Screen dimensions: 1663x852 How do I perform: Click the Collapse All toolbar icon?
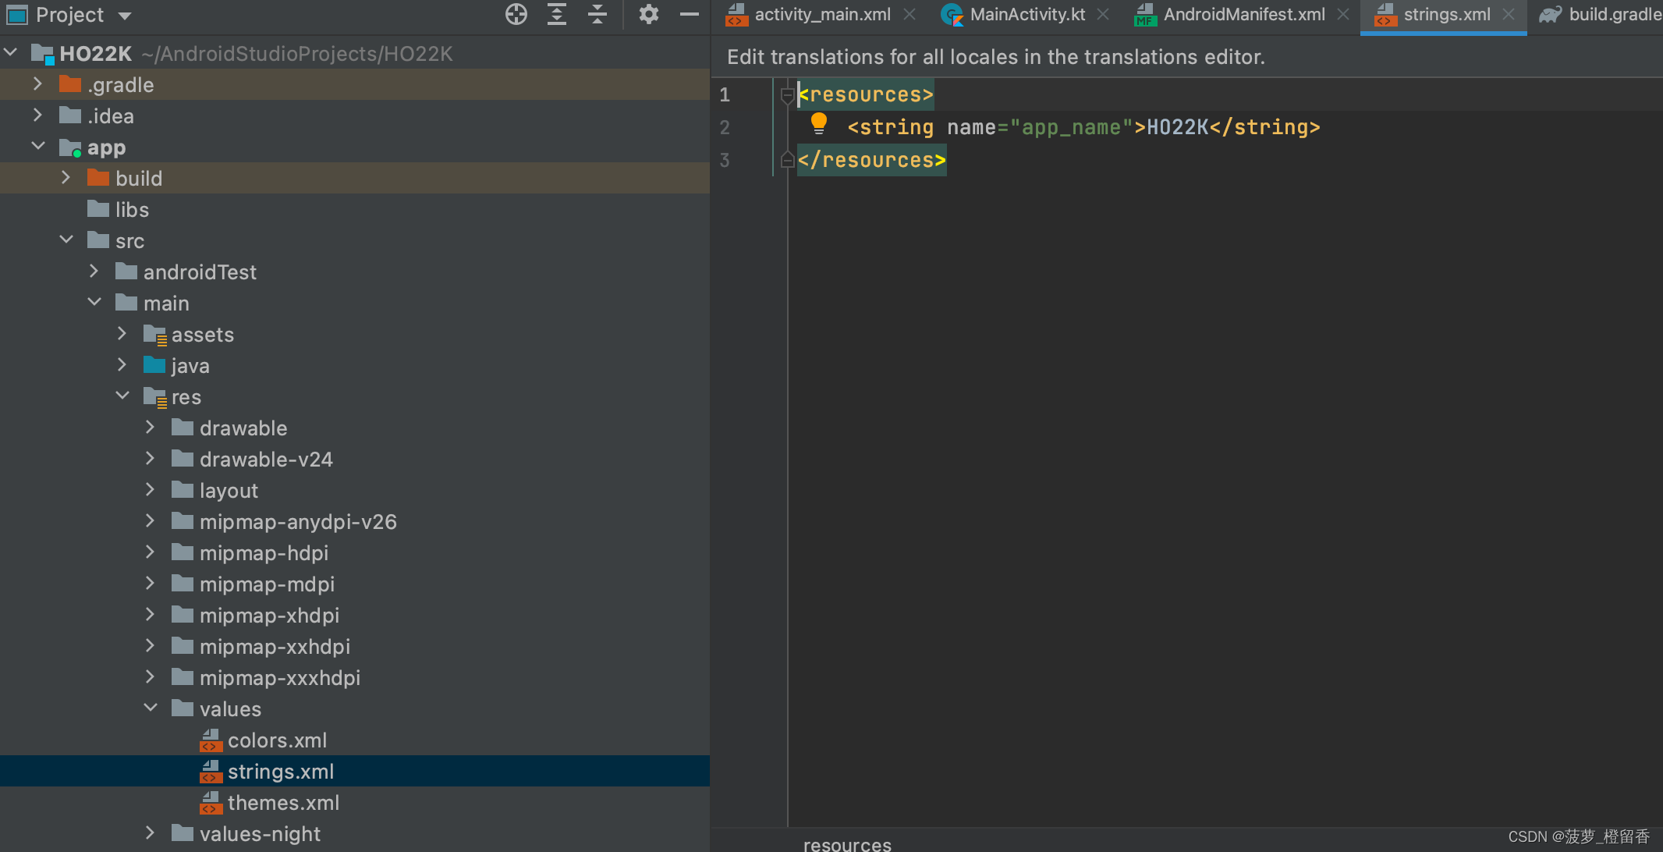click(x=597, y=14)
